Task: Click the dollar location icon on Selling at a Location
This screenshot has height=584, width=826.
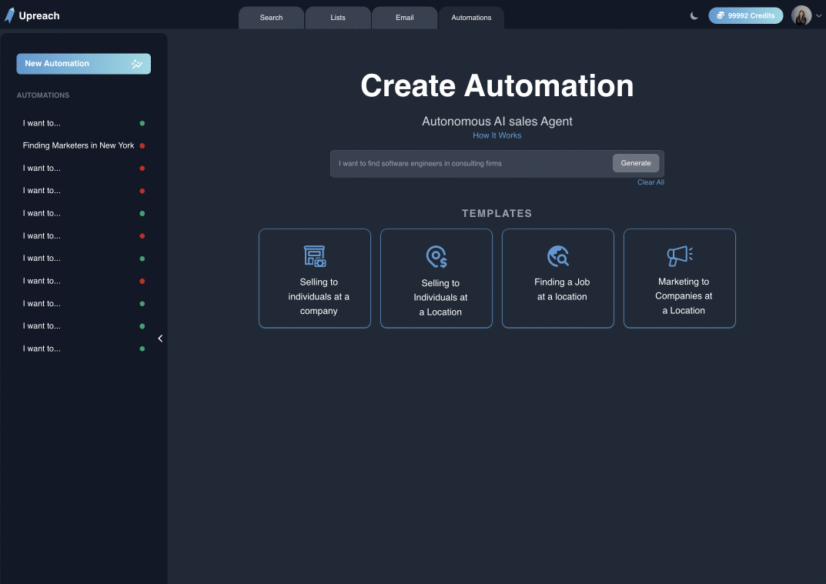Action: tap(436, 256)
